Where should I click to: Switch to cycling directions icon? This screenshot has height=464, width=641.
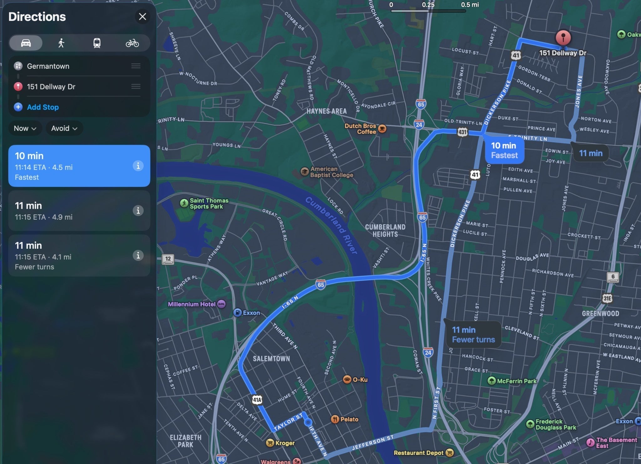tap(132, 43)
